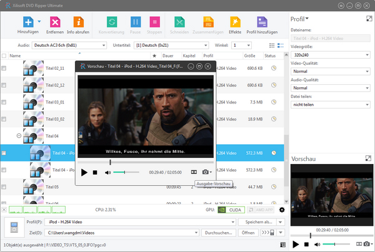Switch to thumbnail detail view icon
This screenshot has width=375, height=252.
(x=280, y=46)
